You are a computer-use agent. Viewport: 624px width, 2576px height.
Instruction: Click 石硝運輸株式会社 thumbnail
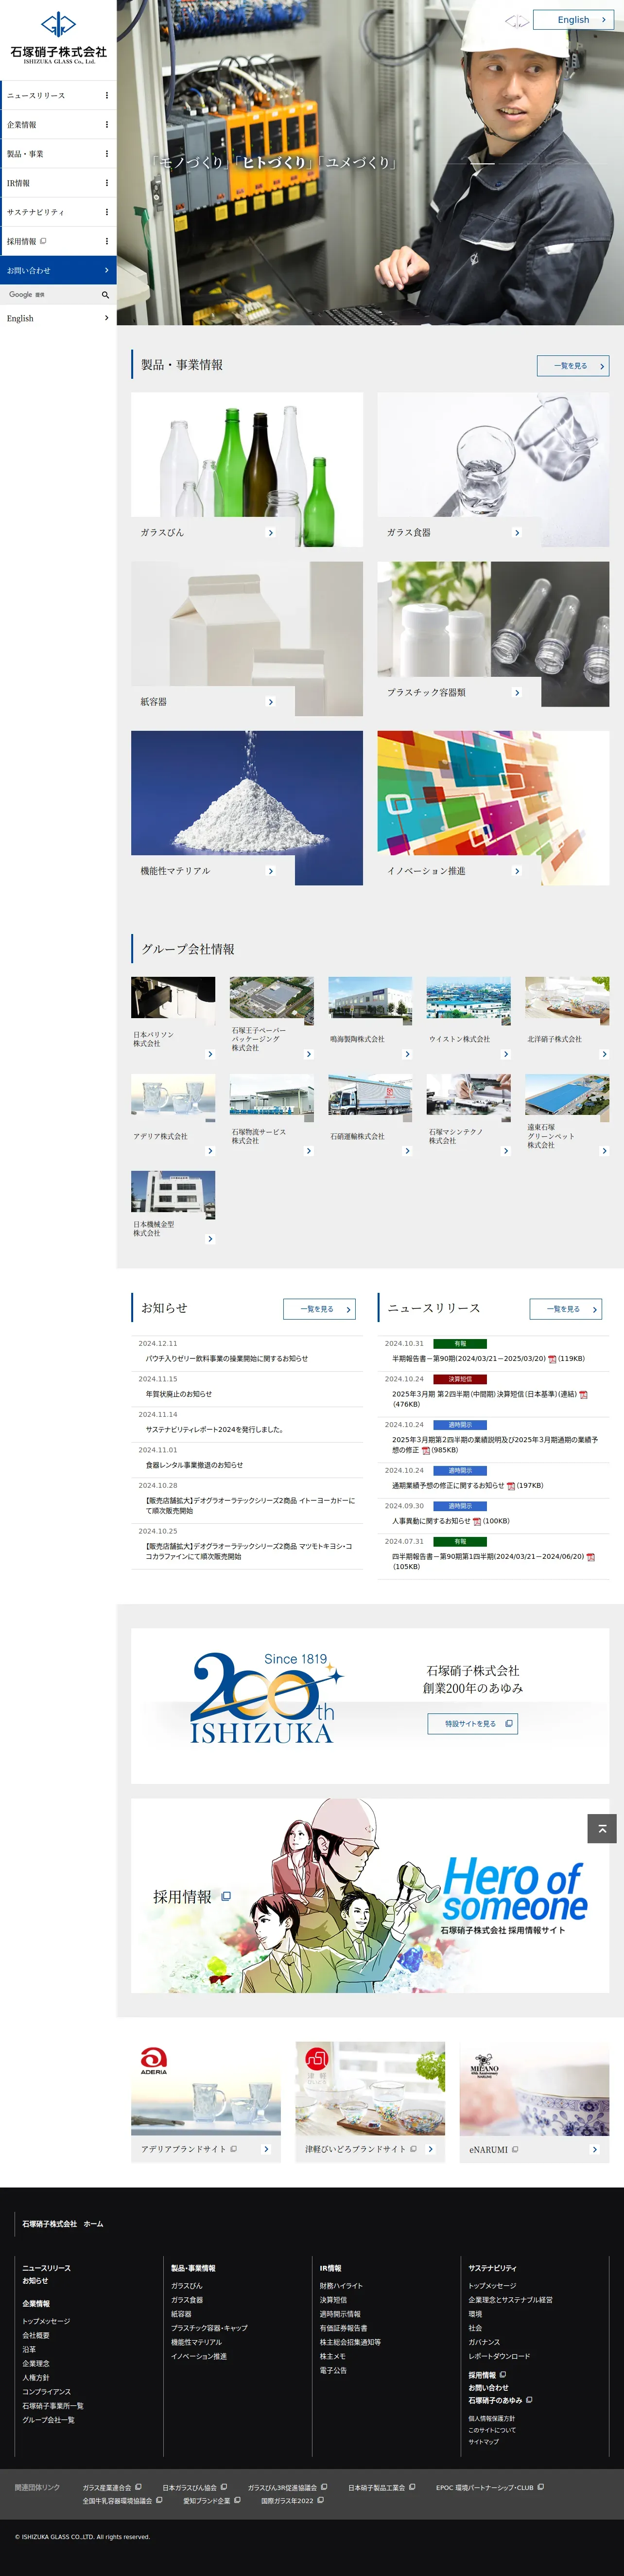pyautogui.click(x=370, y=1097)
